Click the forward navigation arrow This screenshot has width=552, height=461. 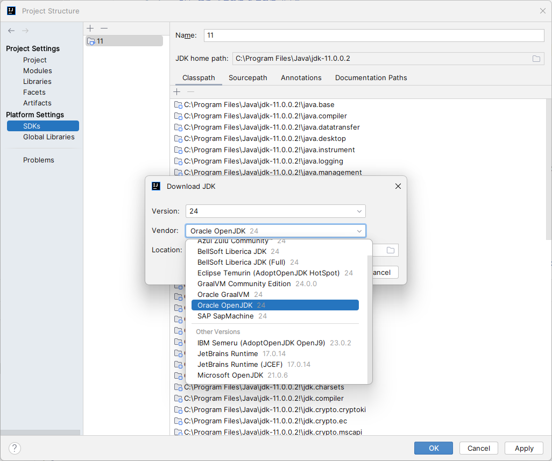(25, 31)
